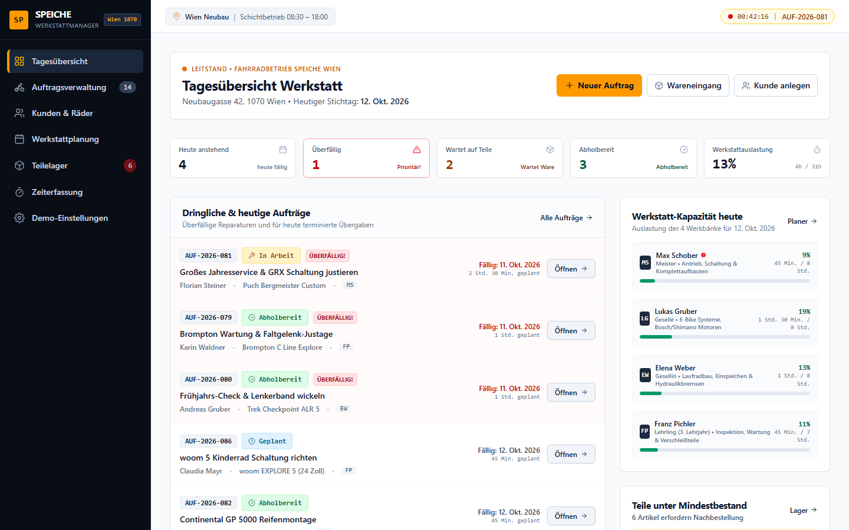Image resolution: width=849 pixels, height=530 pixels.
Task: Click the EW mechanic tag on AUF-2026-080
Action: tap(344, 409)
